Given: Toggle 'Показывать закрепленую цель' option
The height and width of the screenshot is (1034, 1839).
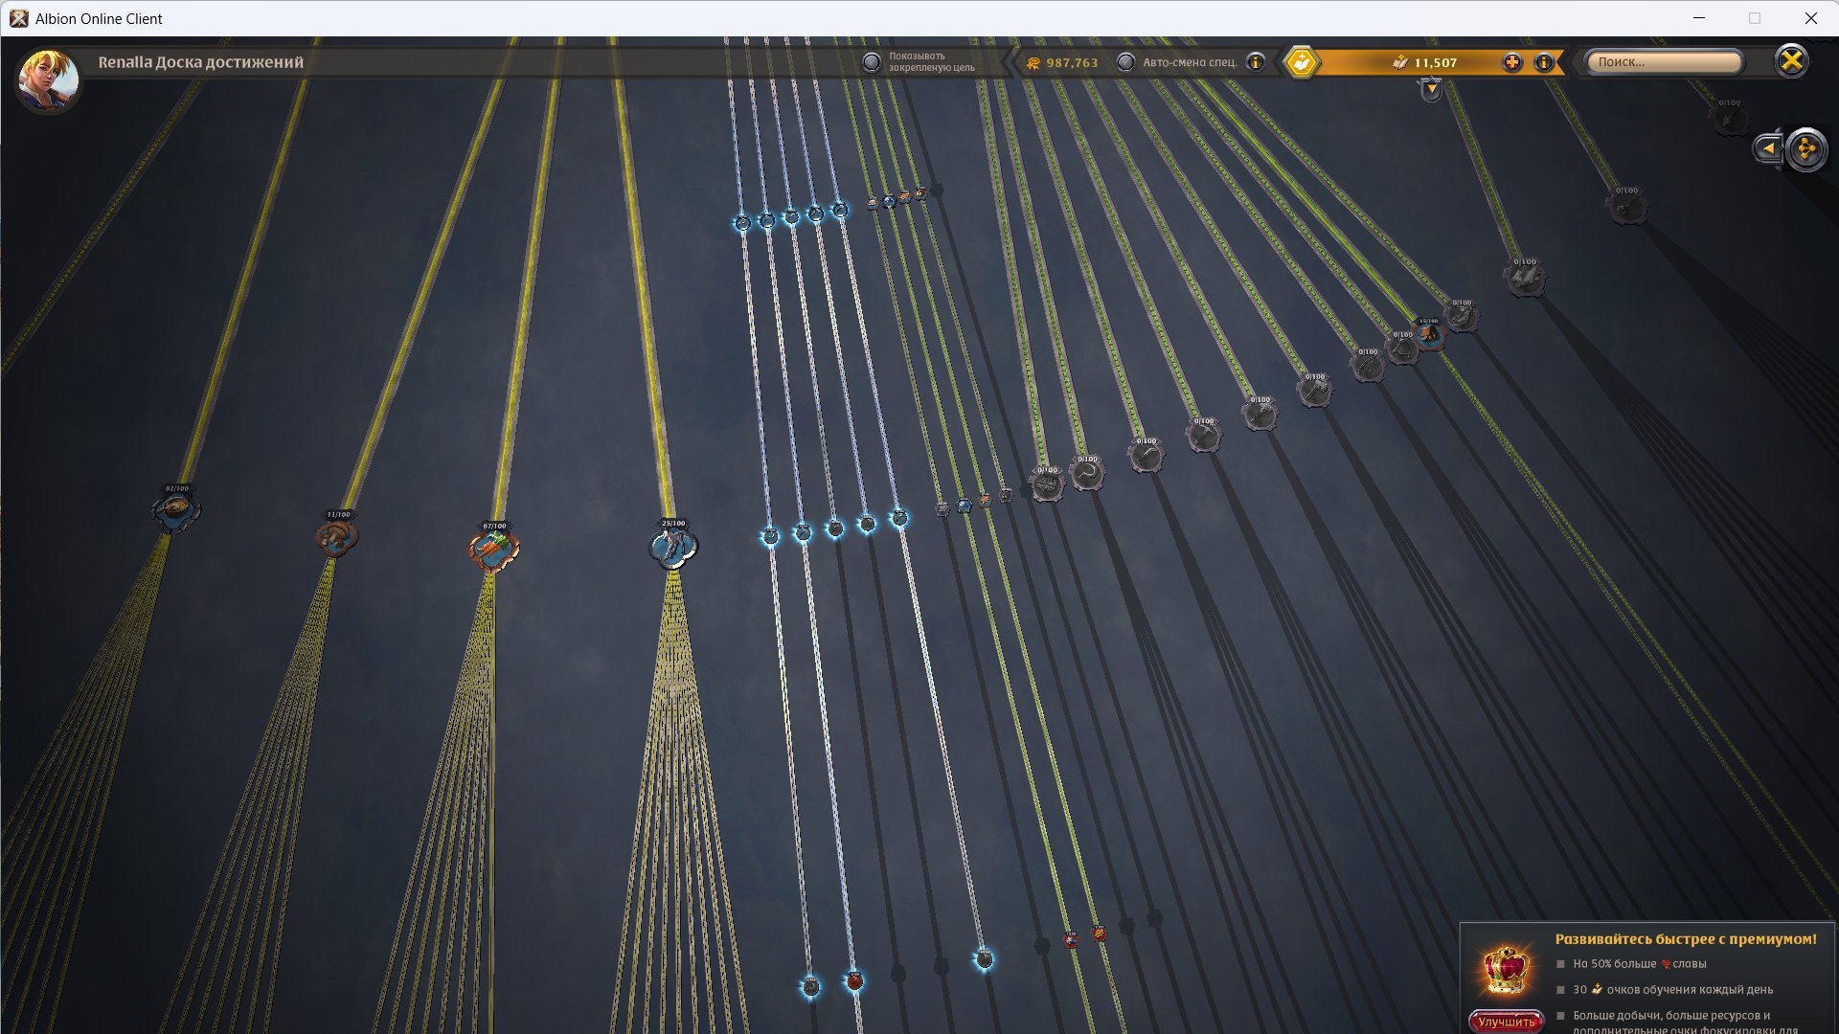Looking at the screenshot, I should [x=872, y=62].
